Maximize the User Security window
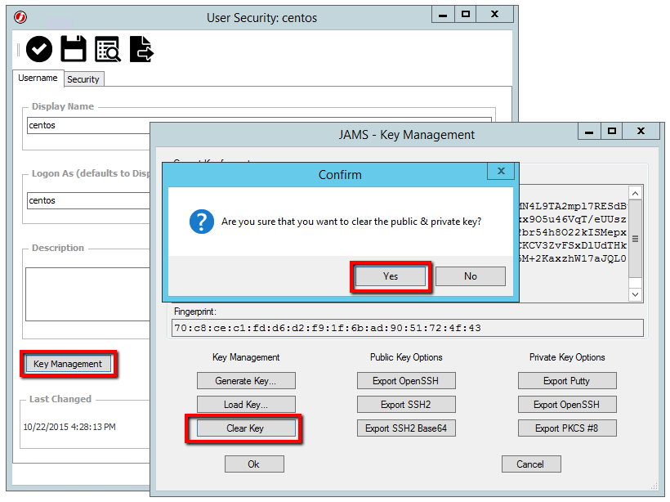 [466, 15]
